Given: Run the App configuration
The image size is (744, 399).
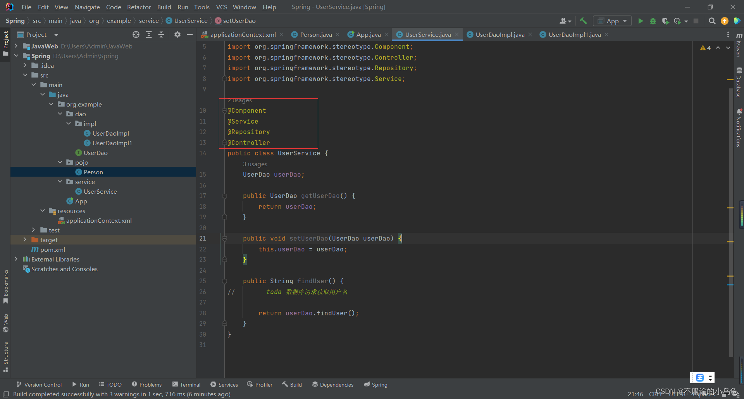Looking at the screenshot, I should coord(641,21).
